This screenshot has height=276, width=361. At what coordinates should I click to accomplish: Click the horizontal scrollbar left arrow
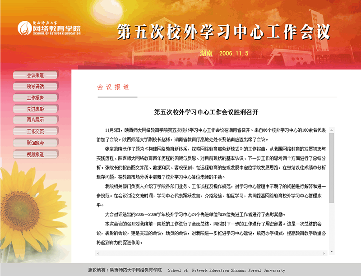[98, 253]
